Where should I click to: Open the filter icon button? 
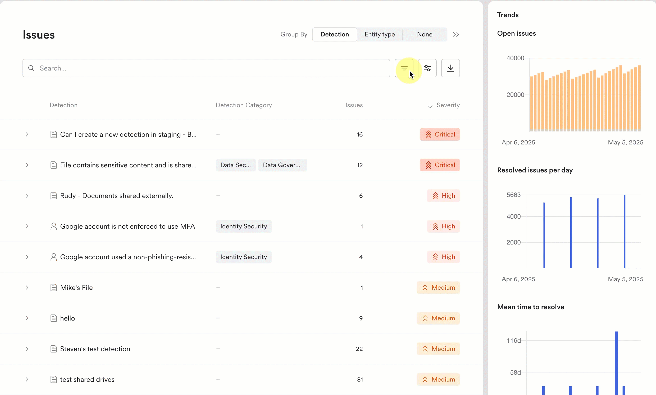[x=404, y=68]
